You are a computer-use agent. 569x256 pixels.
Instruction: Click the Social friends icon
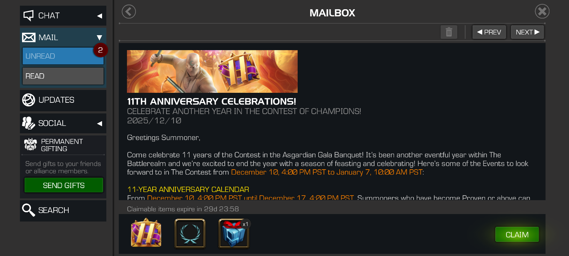(x=28, y=123)
